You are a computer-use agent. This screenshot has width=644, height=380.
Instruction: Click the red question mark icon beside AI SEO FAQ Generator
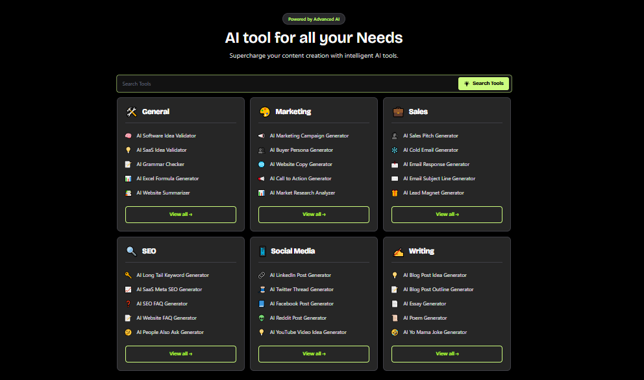[128, 303]
